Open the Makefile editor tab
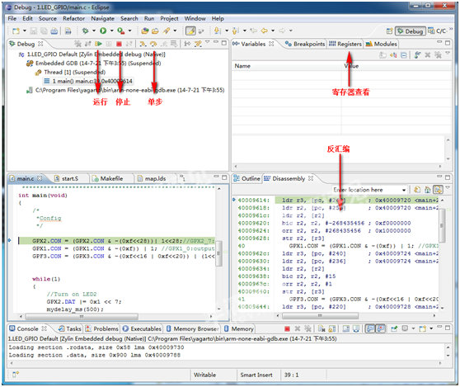The height and width of the screenshot is (387, 460). point(108,178)
